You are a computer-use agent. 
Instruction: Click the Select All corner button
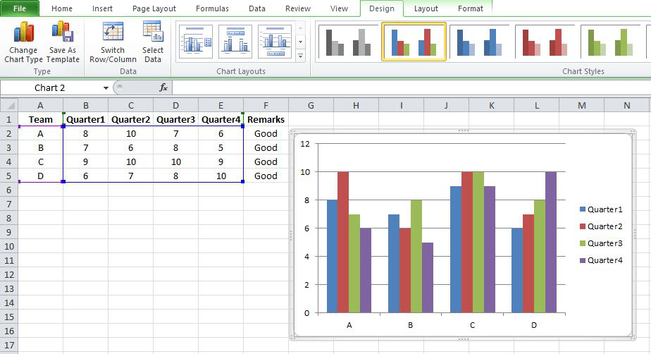coord(8,105)
